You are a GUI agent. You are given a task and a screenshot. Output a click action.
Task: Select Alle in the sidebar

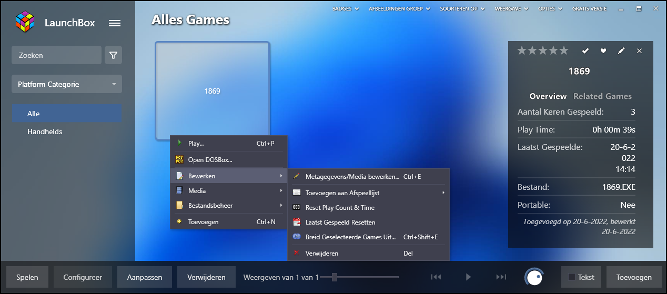(67, 113)
